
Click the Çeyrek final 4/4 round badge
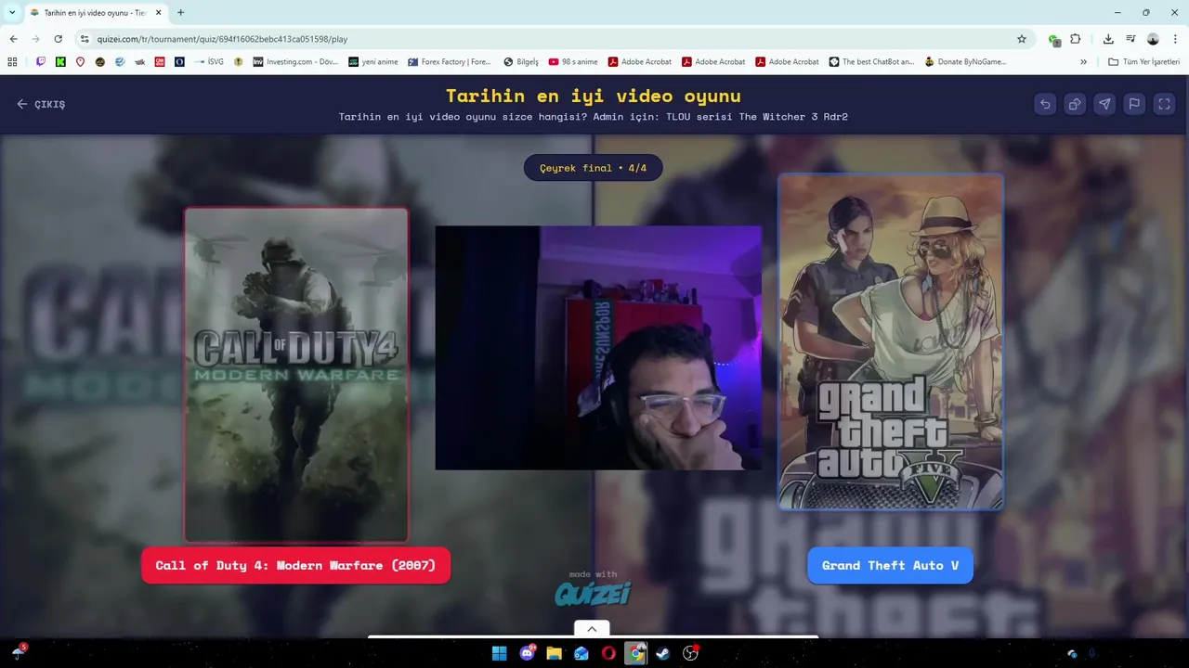click(x=593, y=168)
